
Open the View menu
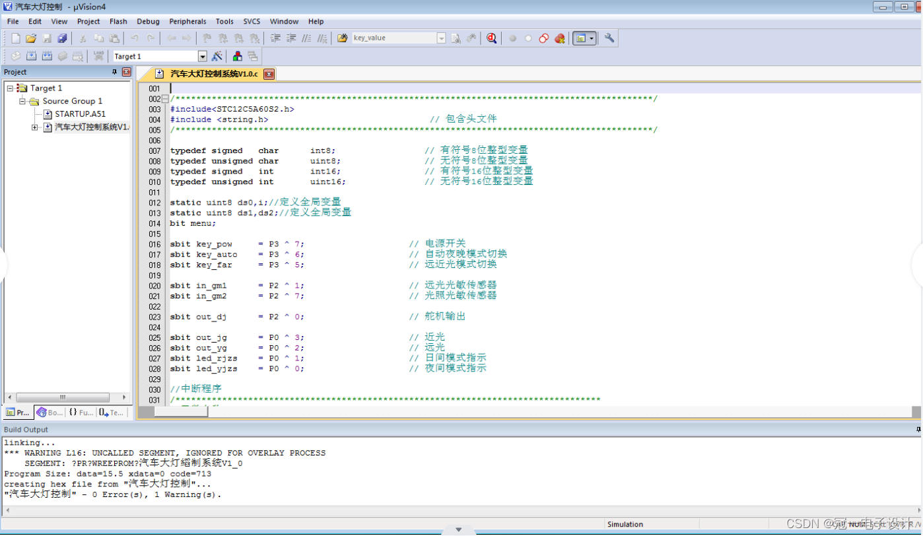click(x=59, y=21)
